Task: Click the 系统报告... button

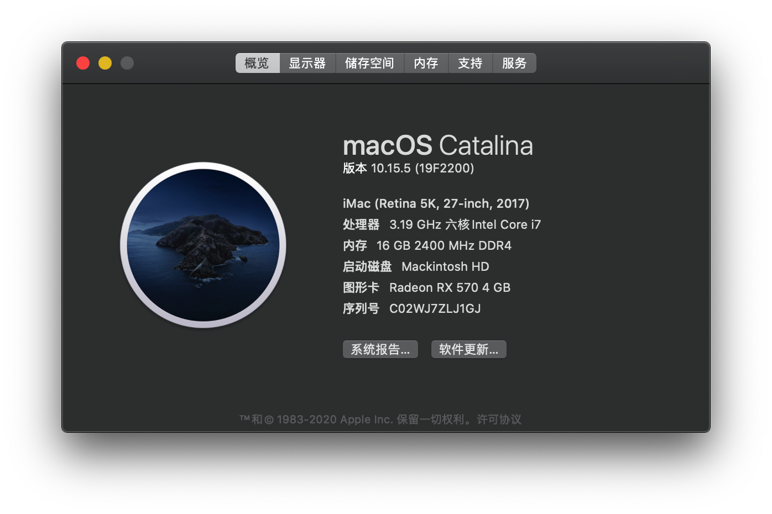Action: [380, 349]
